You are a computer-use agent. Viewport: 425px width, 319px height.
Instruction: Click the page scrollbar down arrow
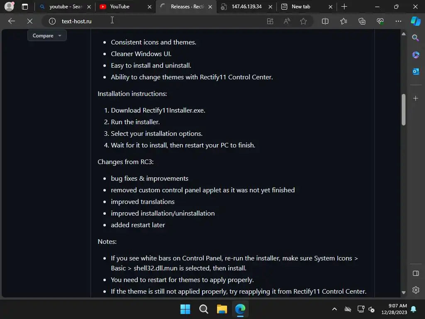click(x=403, y=292)
